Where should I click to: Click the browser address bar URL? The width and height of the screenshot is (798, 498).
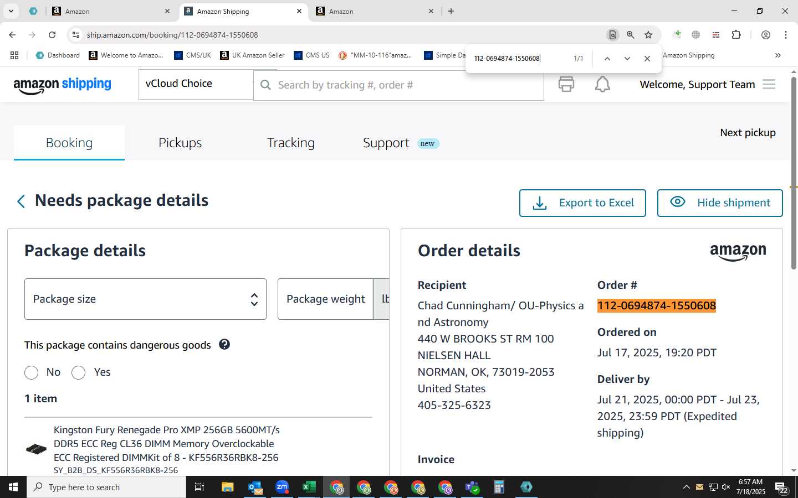[x=172, y=35]
